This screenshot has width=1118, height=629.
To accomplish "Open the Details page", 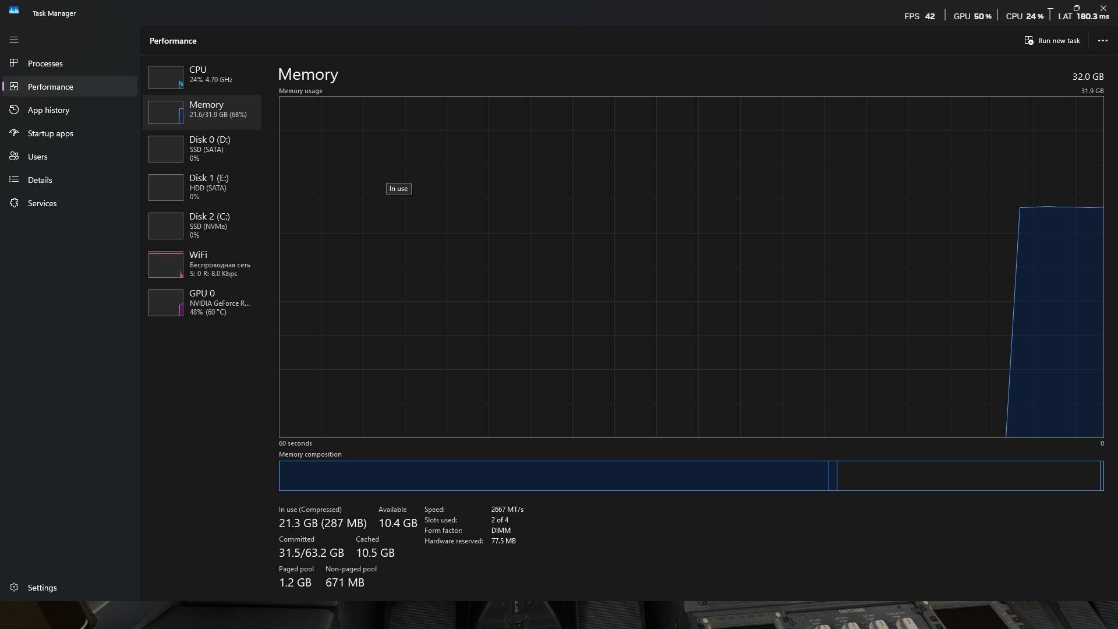I will coord(70,179).
